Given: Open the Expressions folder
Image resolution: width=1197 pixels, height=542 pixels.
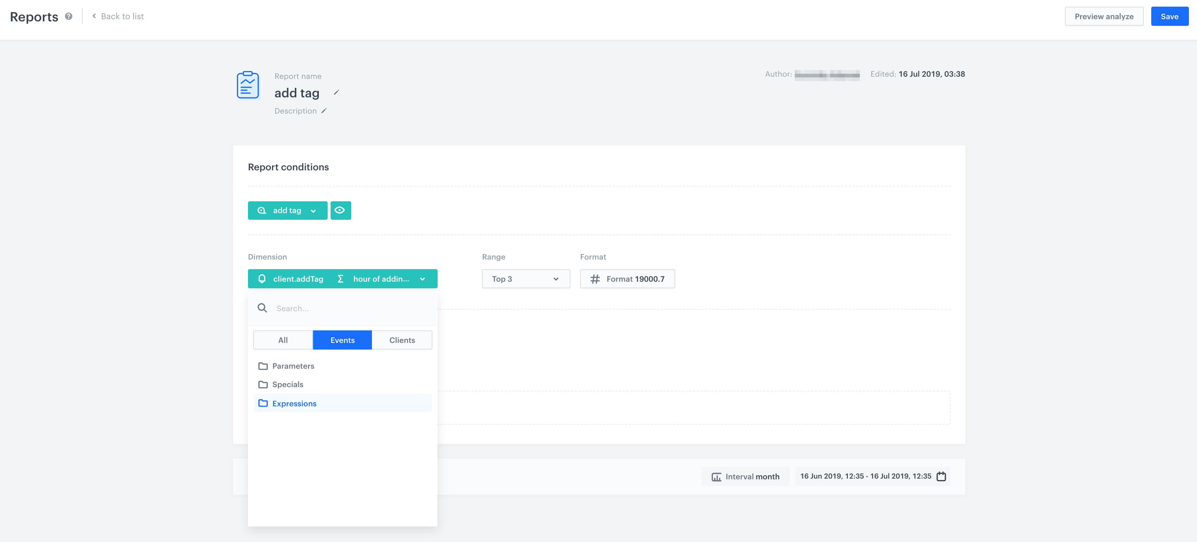Looking at the screenshot, I should tap(295, 403).
